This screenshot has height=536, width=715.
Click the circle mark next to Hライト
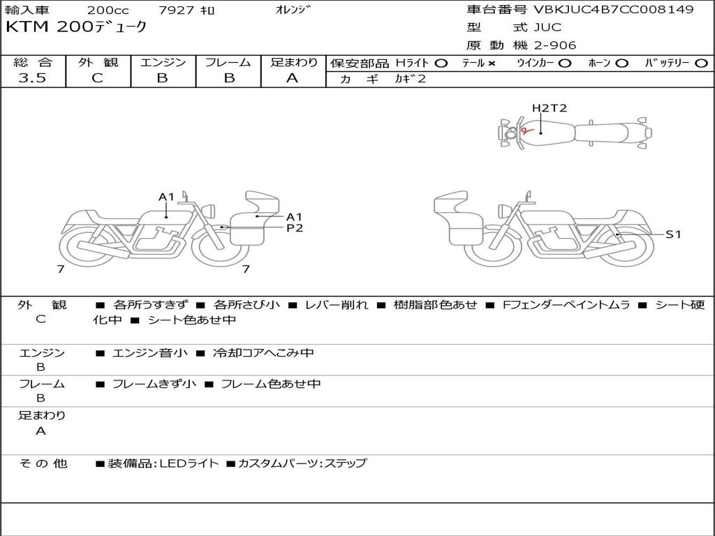tap(441, 63)
